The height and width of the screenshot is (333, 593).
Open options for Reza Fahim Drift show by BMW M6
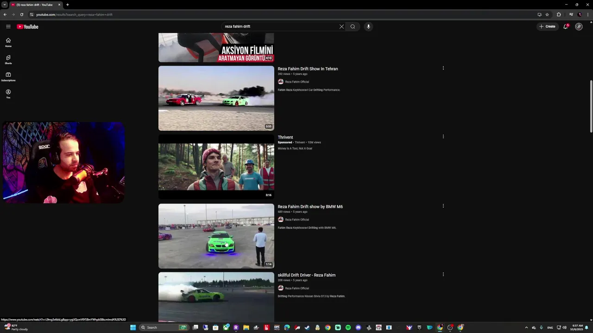443,206
